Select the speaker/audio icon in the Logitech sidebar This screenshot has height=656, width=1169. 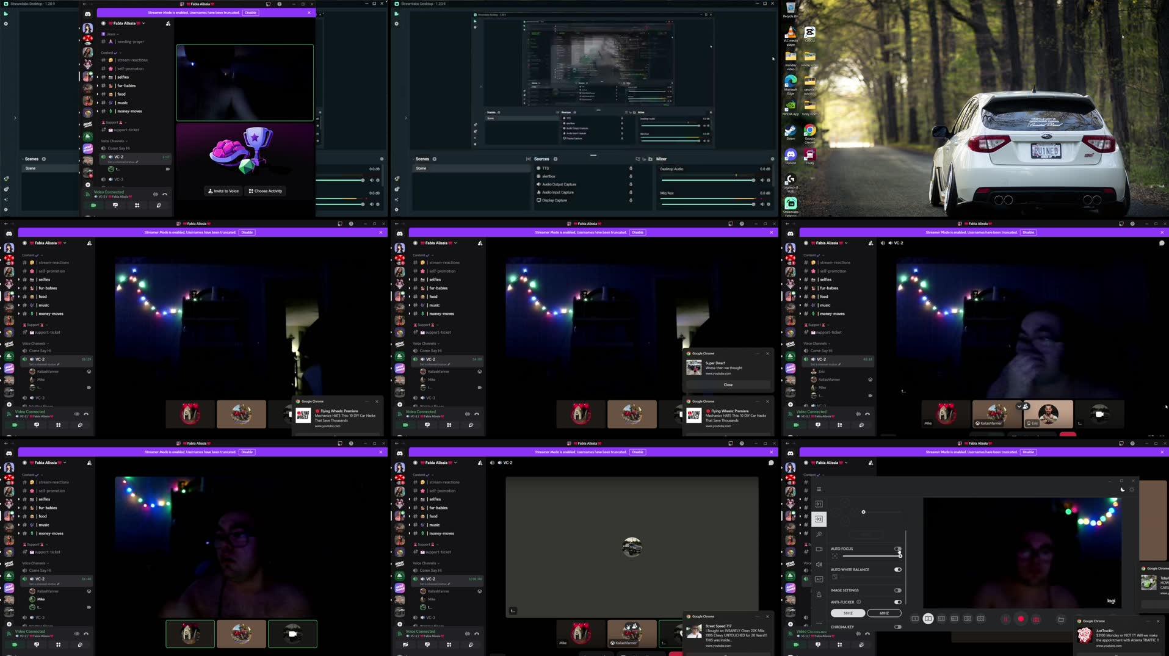(819, 564)
